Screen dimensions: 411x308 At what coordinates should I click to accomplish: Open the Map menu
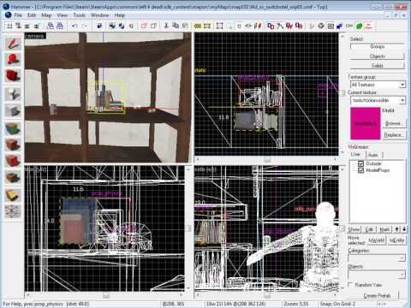[x=46, y=15]
